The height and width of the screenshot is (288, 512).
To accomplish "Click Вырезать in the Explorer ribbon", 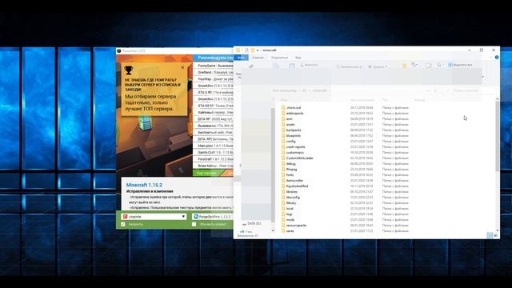I will coord(309,65).
